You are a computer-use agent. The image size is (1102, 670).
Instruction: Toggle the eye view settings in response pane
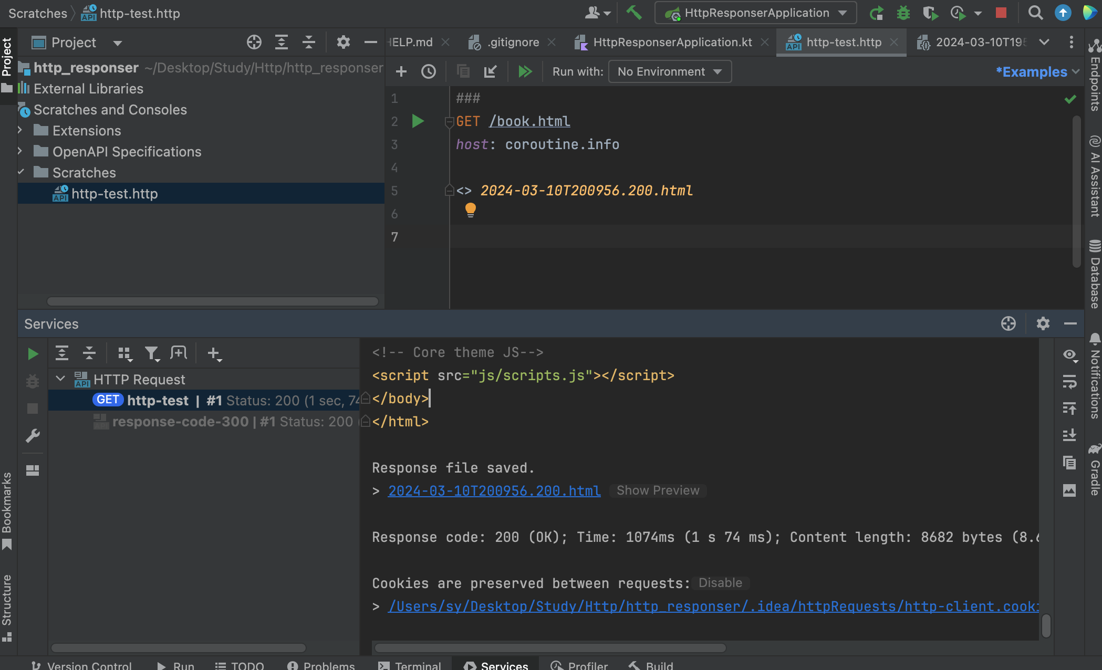tap(1069, 355)
